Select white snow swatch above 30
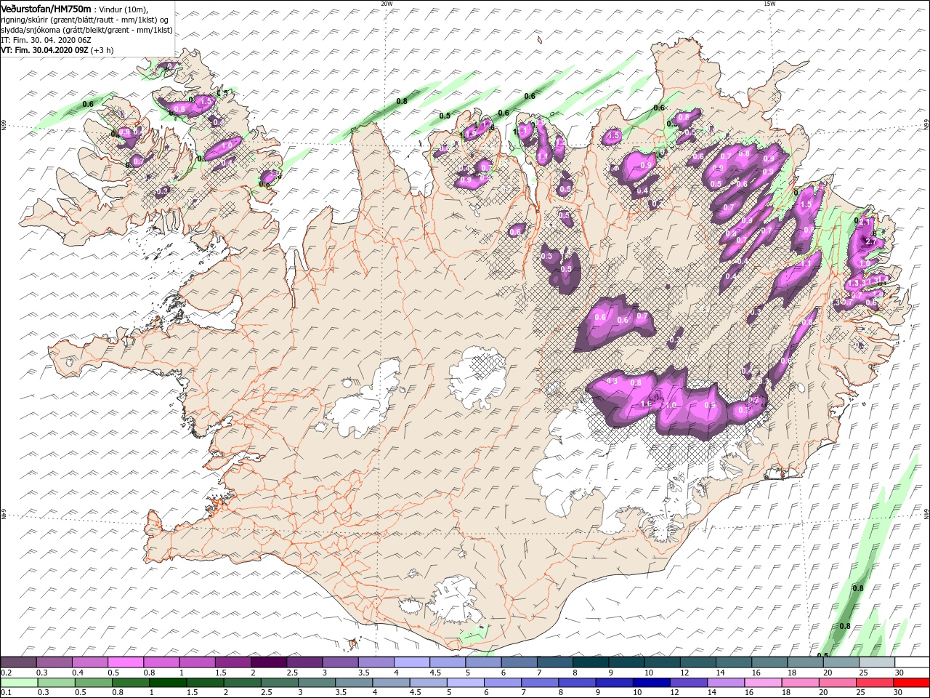The width and height of the screenshot is (930, 698). [x=911, y=662]
